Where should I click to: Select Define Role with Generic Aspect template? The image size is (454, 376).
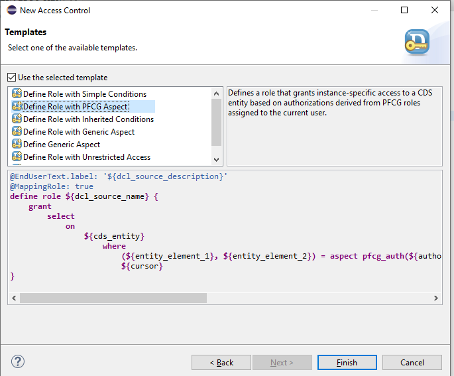coord(79,132)
